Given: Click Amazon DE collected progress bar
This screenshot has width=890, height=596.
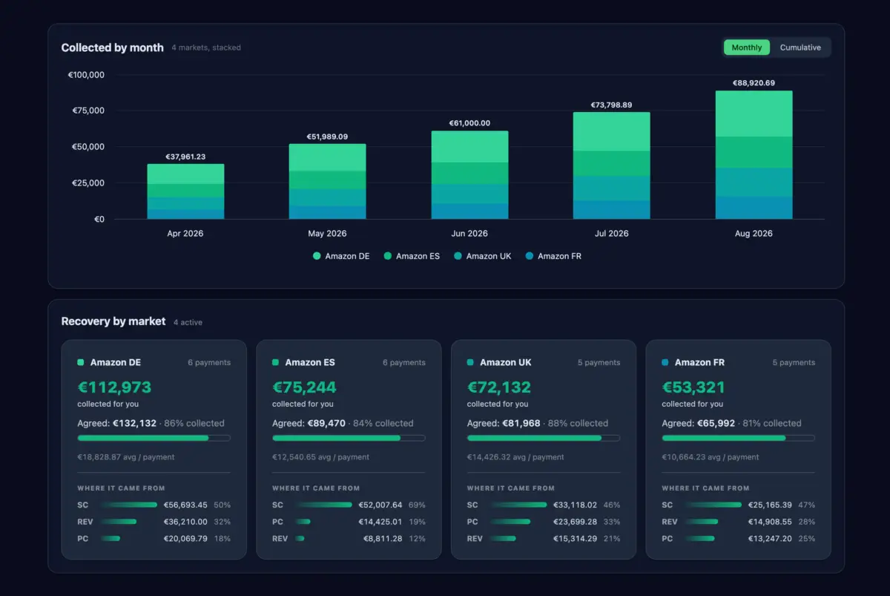Looking at the screenshot, I should [x=154, y=438].
